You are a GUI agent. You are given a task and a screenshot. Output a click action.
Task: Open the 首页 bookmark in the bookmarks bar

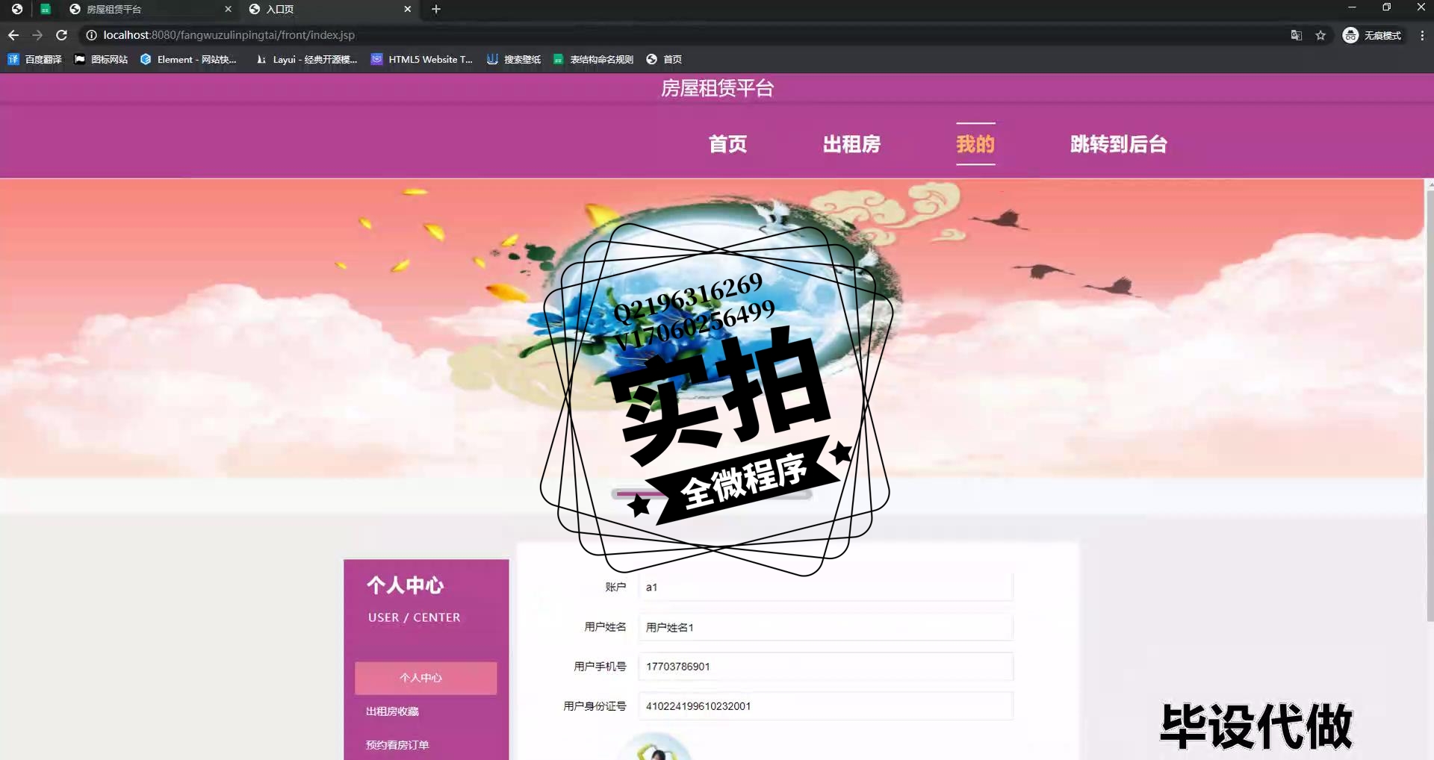tap(664, 59)
